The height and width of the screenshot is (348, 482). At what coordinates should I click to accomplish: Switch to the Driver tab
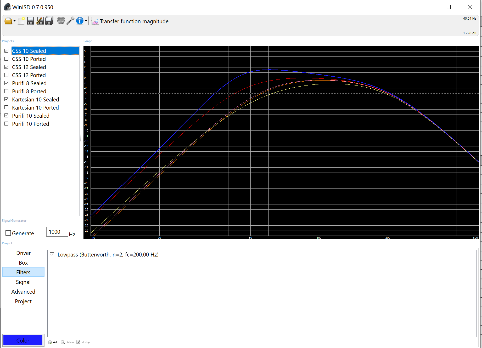23,253
